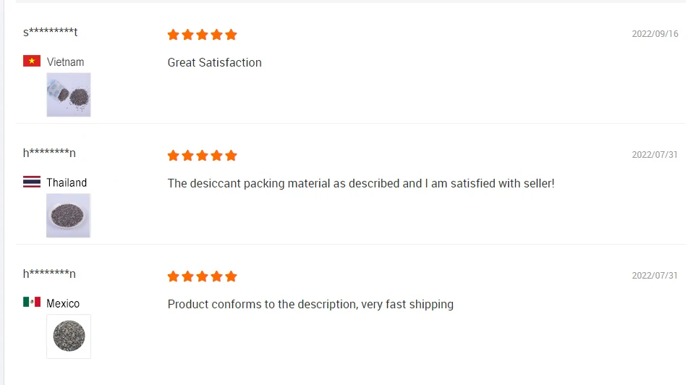
Task: Click the Mexico reviewer's username h********n
Action: 49,274
